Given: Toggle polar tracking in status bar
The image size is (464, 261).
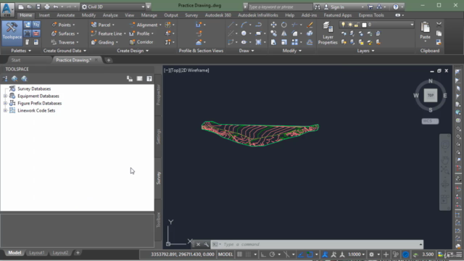Looking at the screenshot, I should [x=273, y=254].
